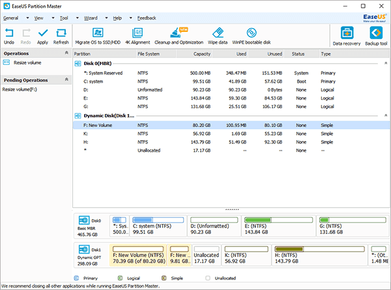
Task: Click the EaseUS logo in the corner
Action: pyautogui.click(x=375, y=18)
